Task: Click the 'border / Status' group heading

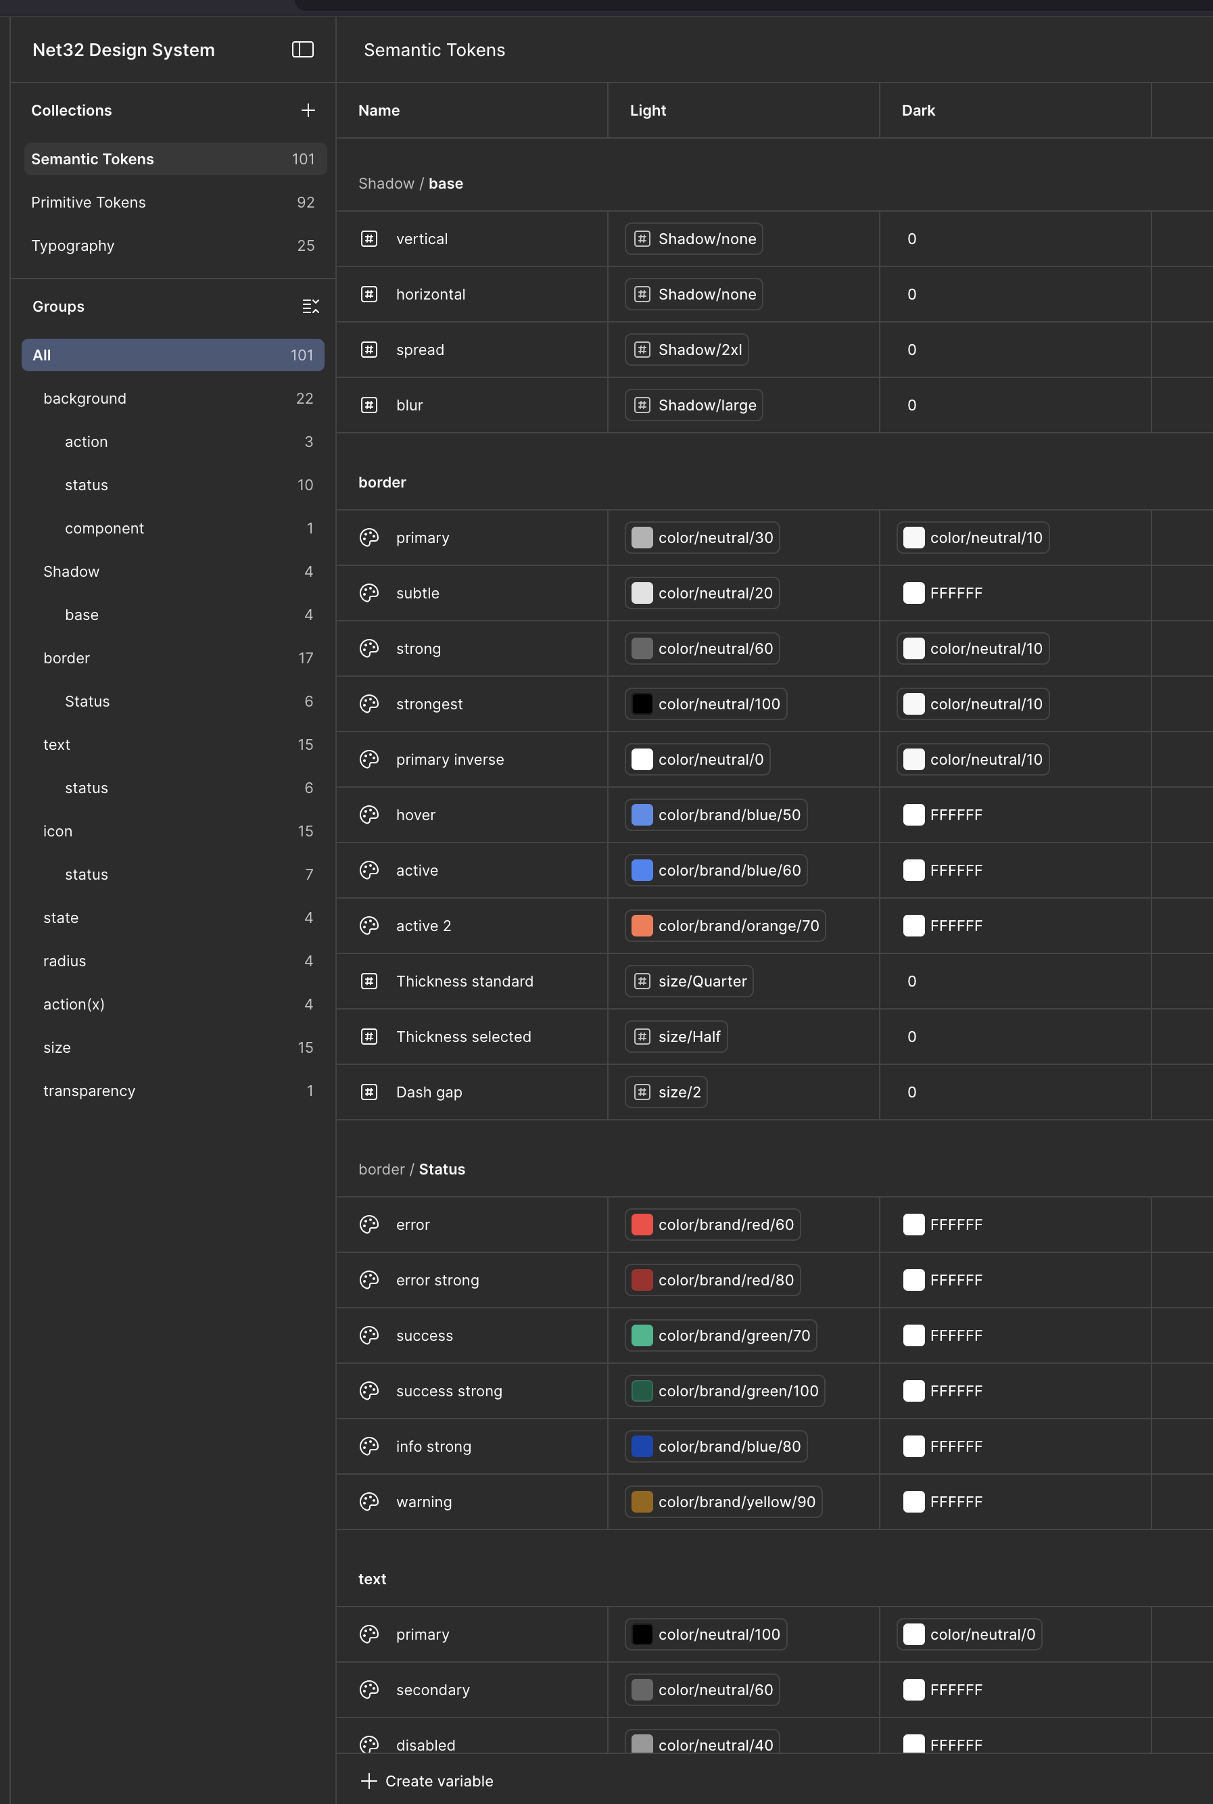Action: tap(412, 1169)
